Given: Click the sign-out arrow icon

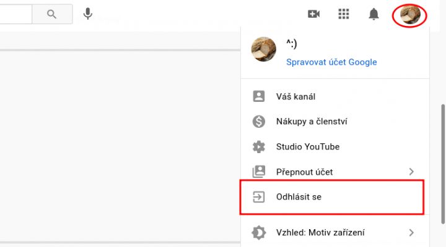Looking at the screenshot, I should 258,197.
